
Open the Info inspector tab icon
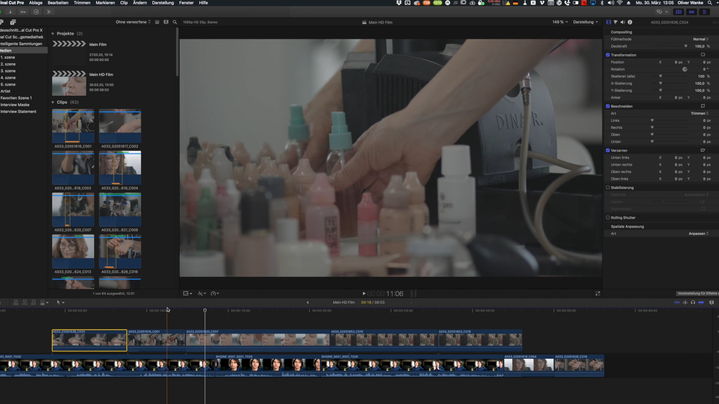click(x=630, y=22)
